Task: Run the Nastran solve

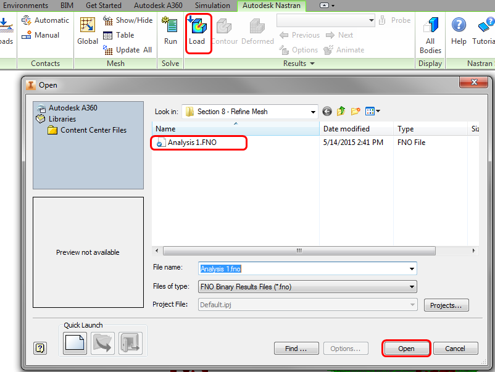Action: (170, 31)
